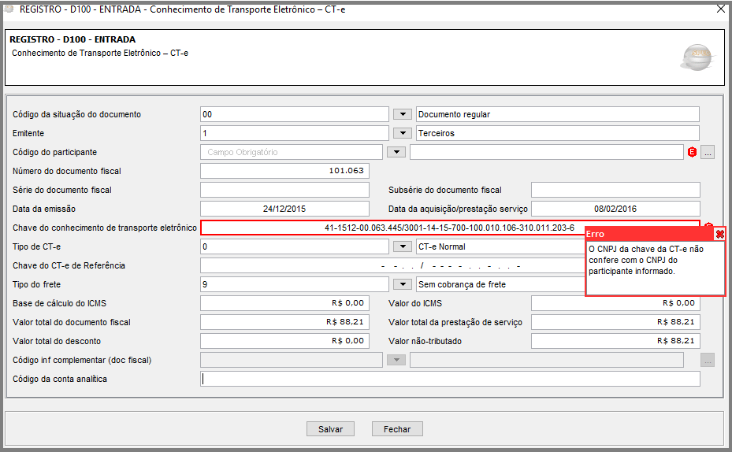Viewport: 732px width, 452px height.
Task: Close the red Erro popup
Action: click(719, 235)
